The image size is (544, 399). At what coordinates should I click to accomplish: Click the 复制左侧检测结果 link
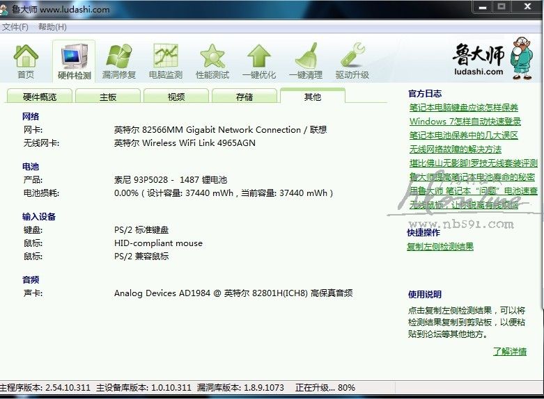[440, 247]
